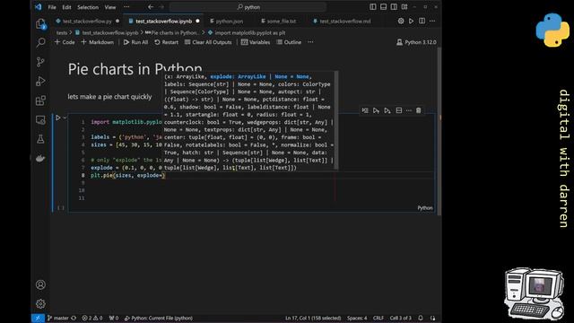Open More Cell Actions ellipsis

click(x=409, y=110)
